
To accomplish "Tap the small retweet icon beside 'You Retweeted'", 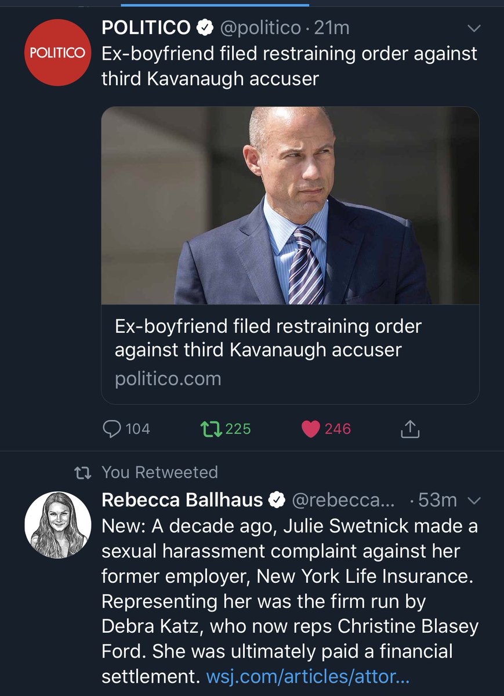I will pyautogui.click(x=84, y=473).
